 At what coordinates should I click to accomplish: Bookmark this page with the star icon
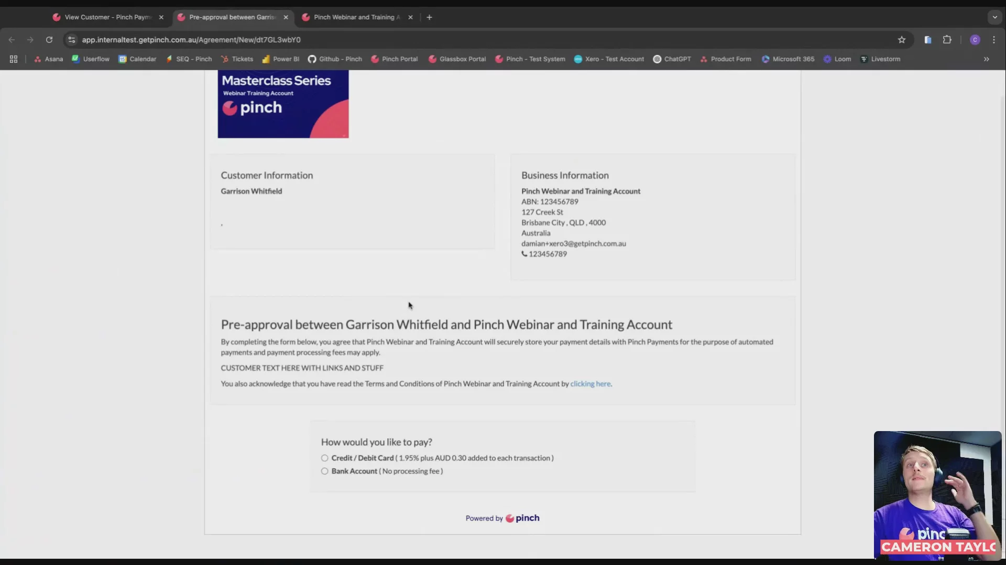(901, 40)
